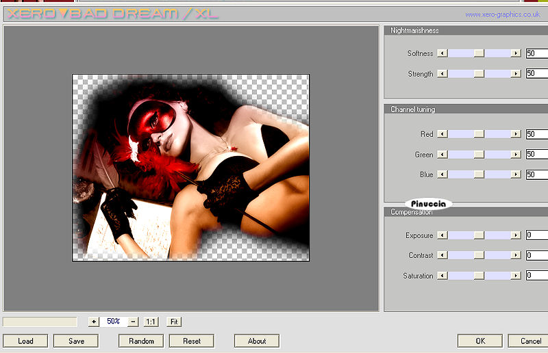Zoom out with the minus button
The image size is (548, 353).
[133, 322]
